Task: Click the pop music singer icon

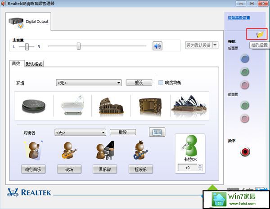Action: (34, 150)
